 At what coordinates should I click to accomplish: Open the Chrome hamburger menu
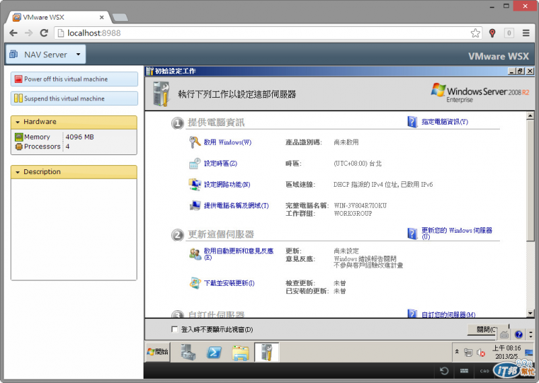click(526, 33)
